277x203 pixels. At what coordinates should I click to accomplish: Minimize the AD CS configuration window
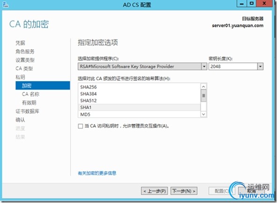click(x=241, y=4)
